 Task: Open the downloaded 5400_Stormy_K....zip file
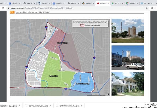click(69, 106)
